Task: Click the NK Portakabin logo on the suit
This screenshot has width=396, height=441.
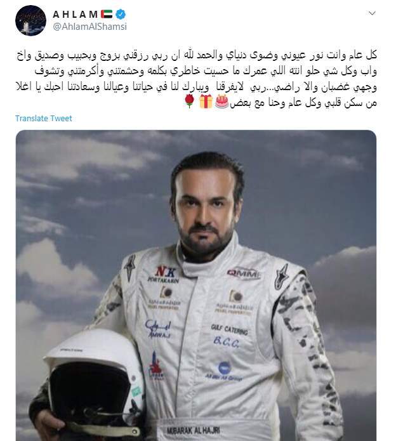Action: (164, 275)
